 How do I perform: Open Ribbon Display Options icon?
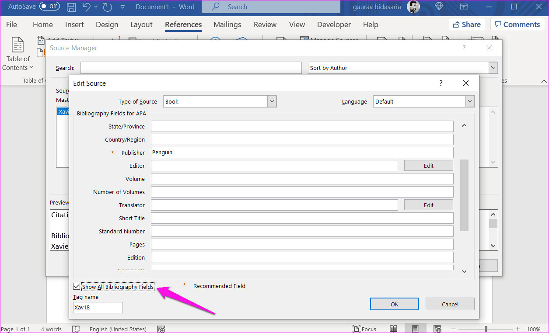point(465,7)
